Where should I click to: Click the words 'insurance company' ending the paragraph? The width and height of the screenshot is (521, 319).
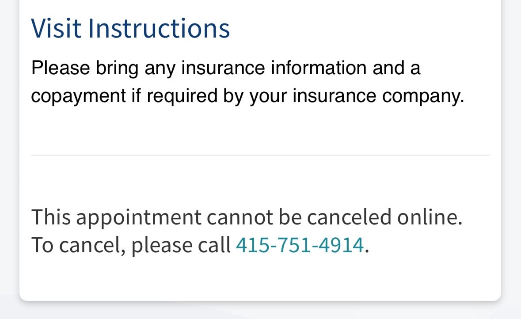(x=378, y=96)
